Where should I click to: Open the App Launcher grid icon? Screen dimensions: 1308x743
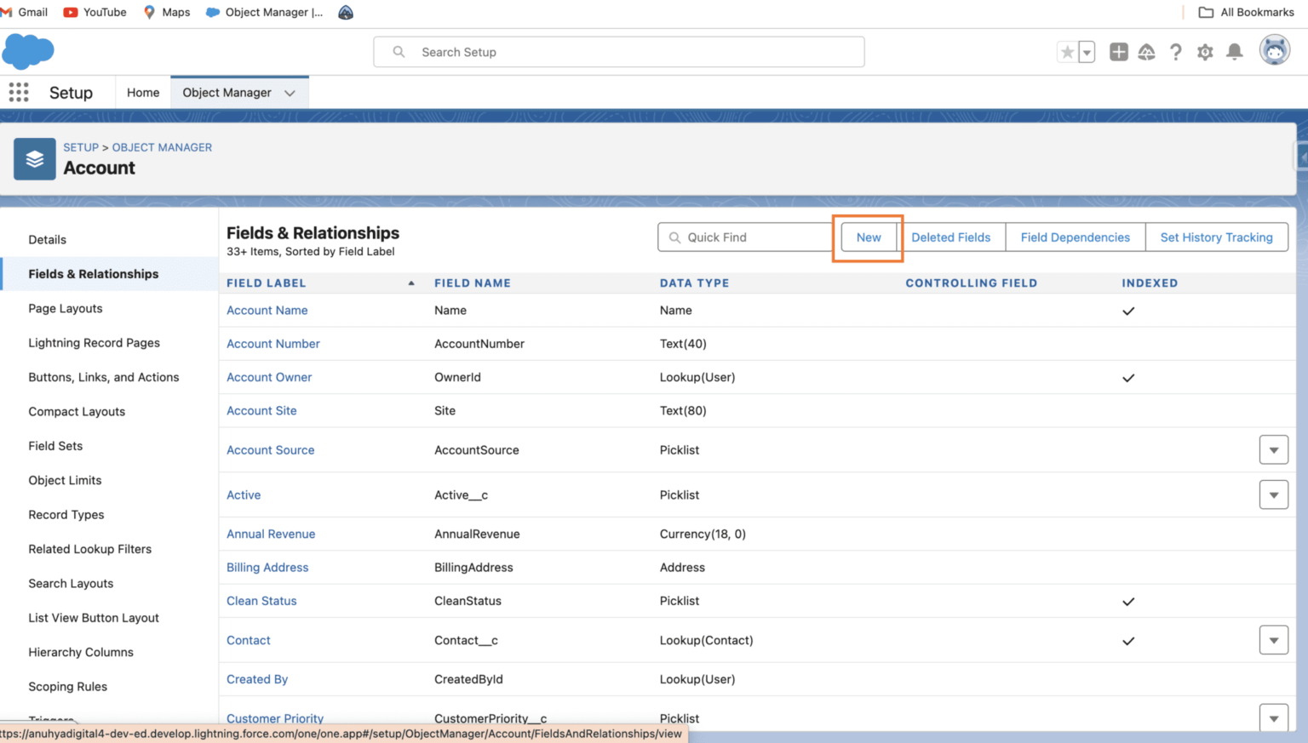pos(18,92)
